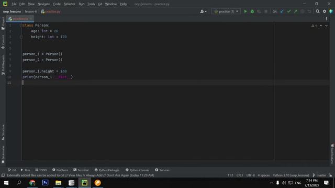Collapse the Person class fold marker

(21, 26)
